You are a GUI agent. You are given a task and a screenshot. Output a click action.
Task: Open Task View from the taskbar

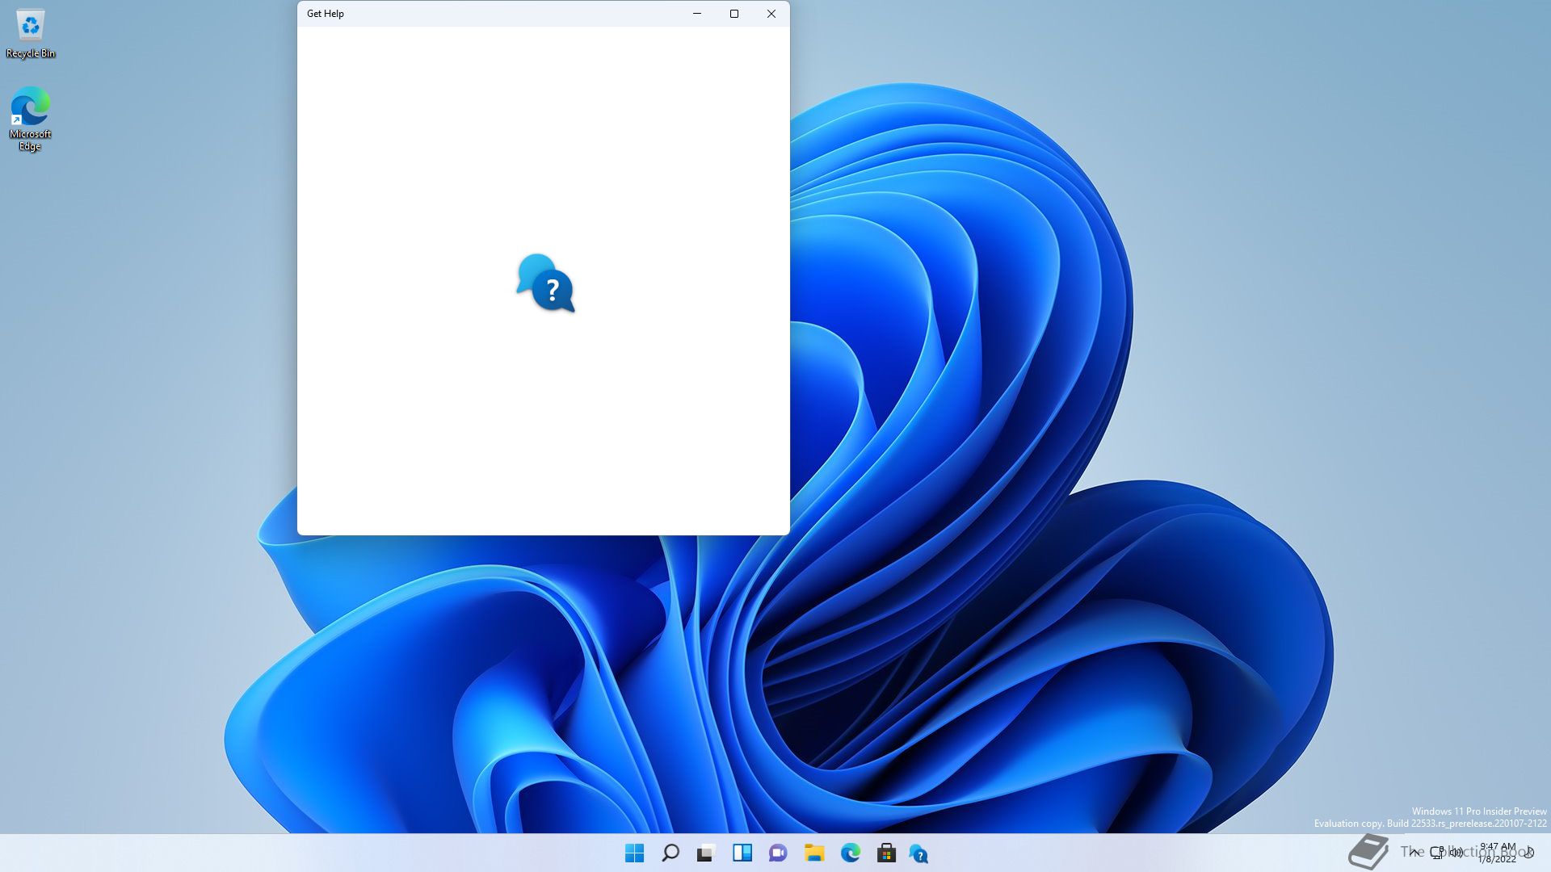[706, 853]
